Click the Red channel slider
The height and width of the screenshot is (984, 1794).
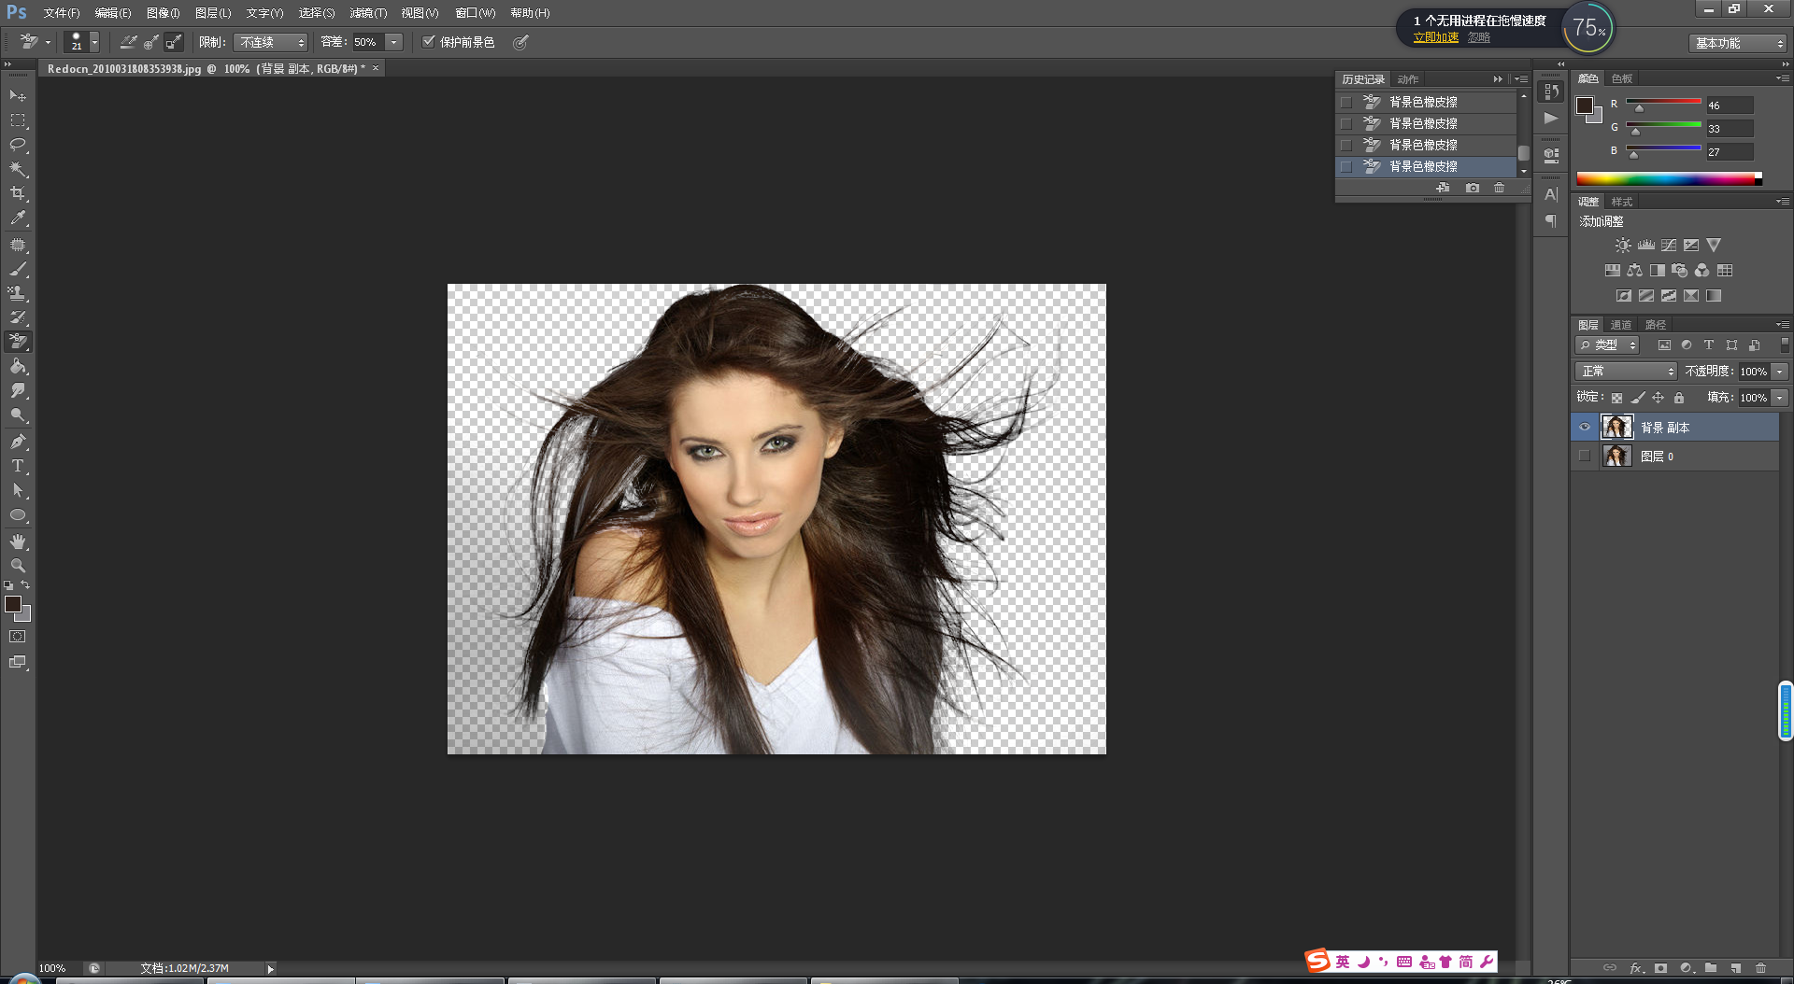(1663, 102)
